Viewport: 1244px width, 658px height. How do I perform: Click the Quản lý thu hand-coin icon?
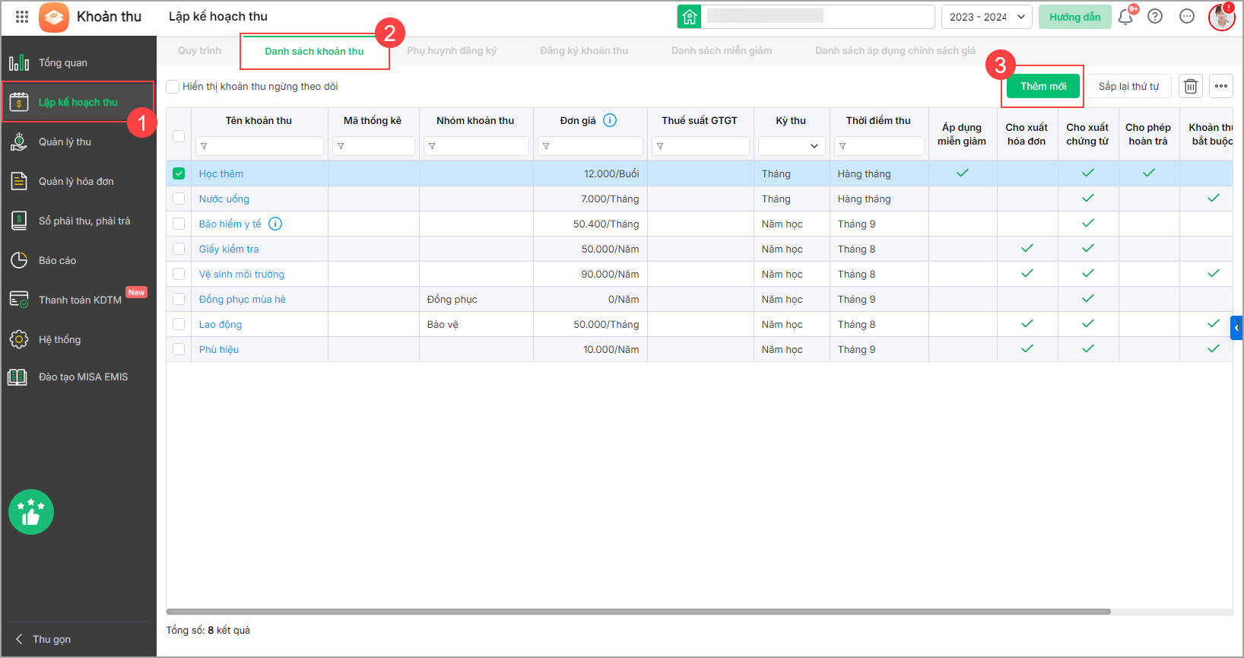(x=19, y=141)
